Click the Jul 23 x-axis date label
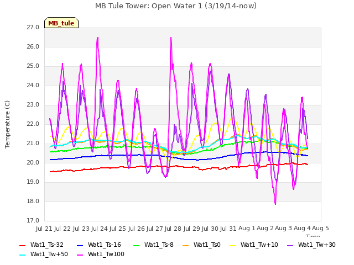 point(81,229)
